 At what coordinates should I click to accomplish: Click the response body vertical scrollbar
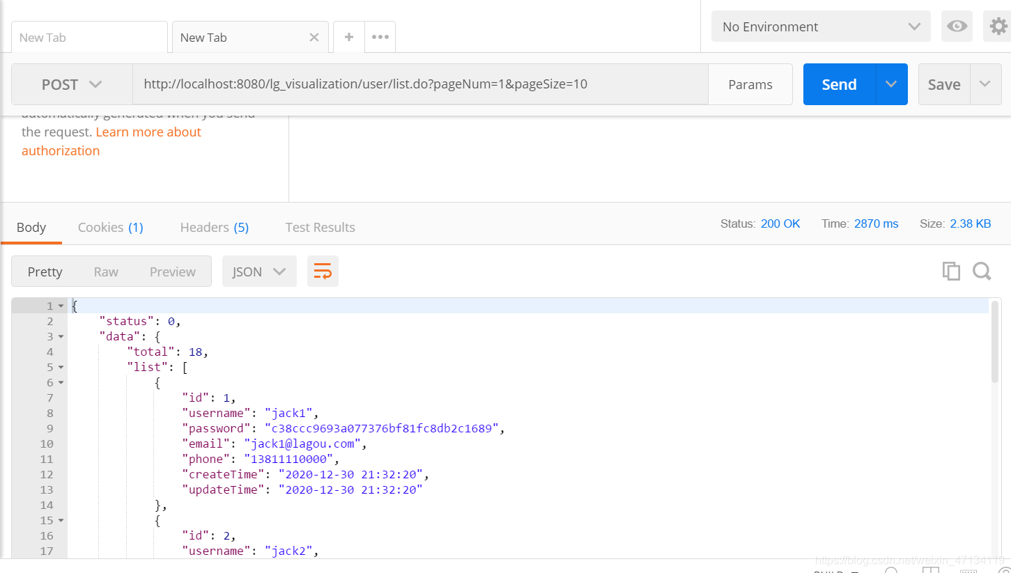995,341
